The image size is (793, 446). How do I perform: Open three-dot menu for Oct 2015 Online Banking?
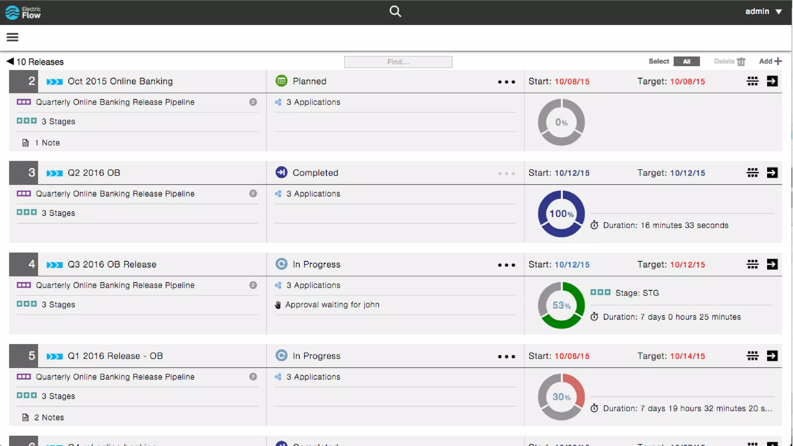tap(506, 82)
